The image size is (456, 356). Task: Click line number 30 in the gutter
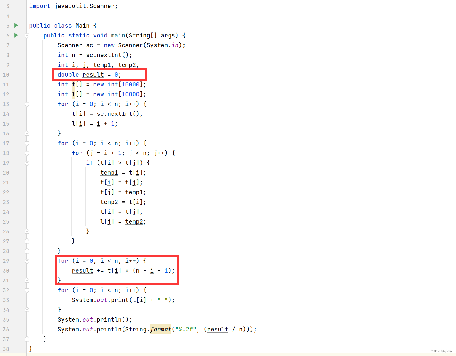click(x=6, y=271)
